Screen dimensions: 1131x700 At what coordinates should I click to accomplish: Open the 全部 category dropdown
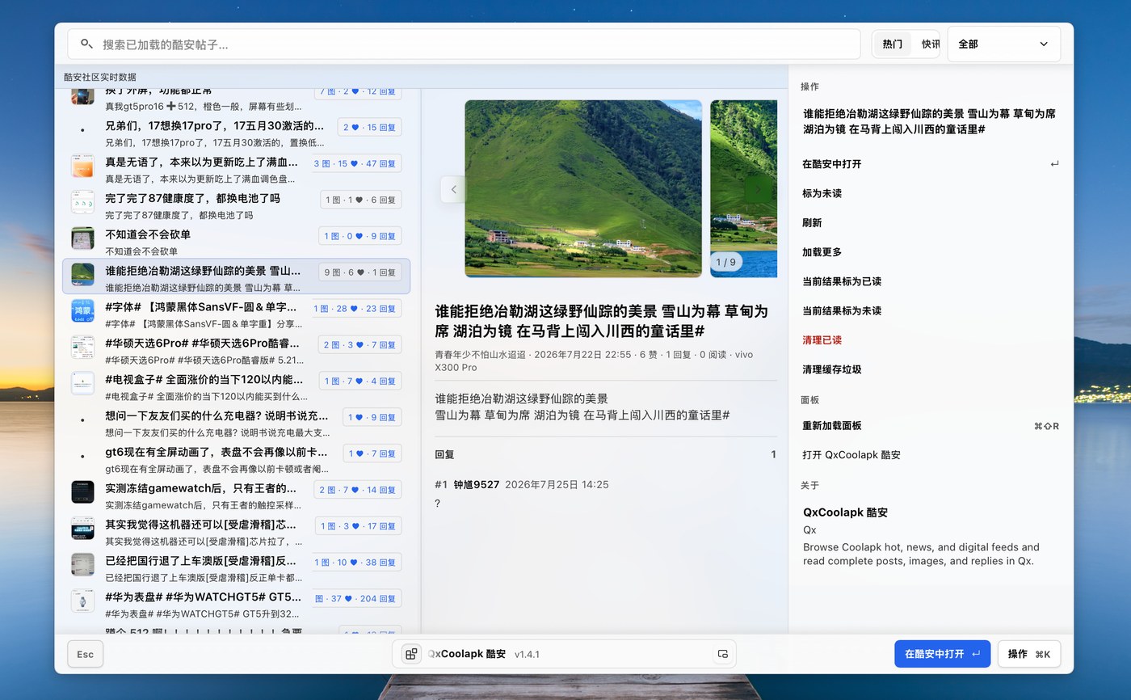(x=1003, y=44)
